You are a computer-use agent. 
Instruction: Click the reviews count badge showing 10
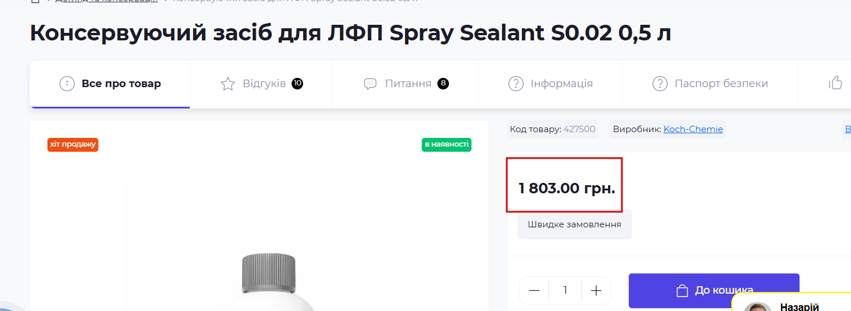coord(297,84)
